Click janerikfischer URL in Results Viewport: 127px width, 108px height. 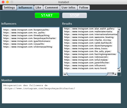tap(87, 63)
